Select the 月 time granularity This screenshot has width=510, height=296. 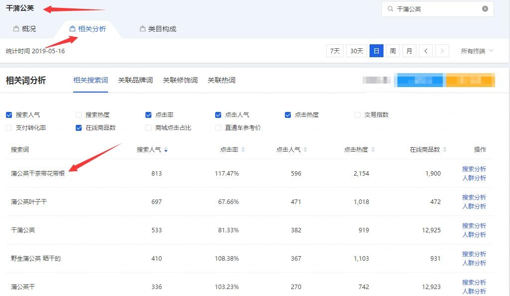[409, 51]
